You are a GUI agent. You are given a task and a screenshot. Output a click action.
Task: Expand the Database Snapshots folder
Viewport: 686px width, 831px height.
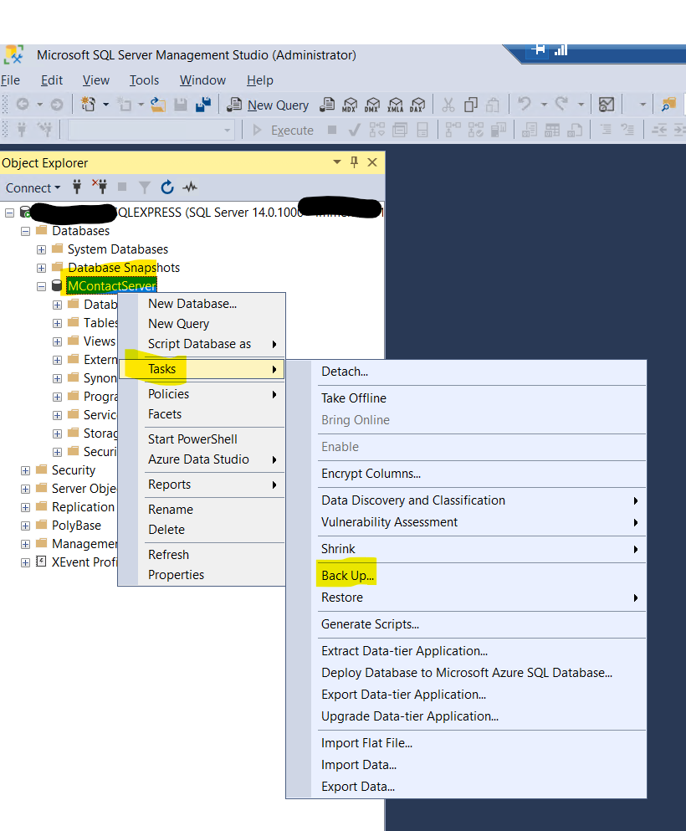(x=41, y=268)
